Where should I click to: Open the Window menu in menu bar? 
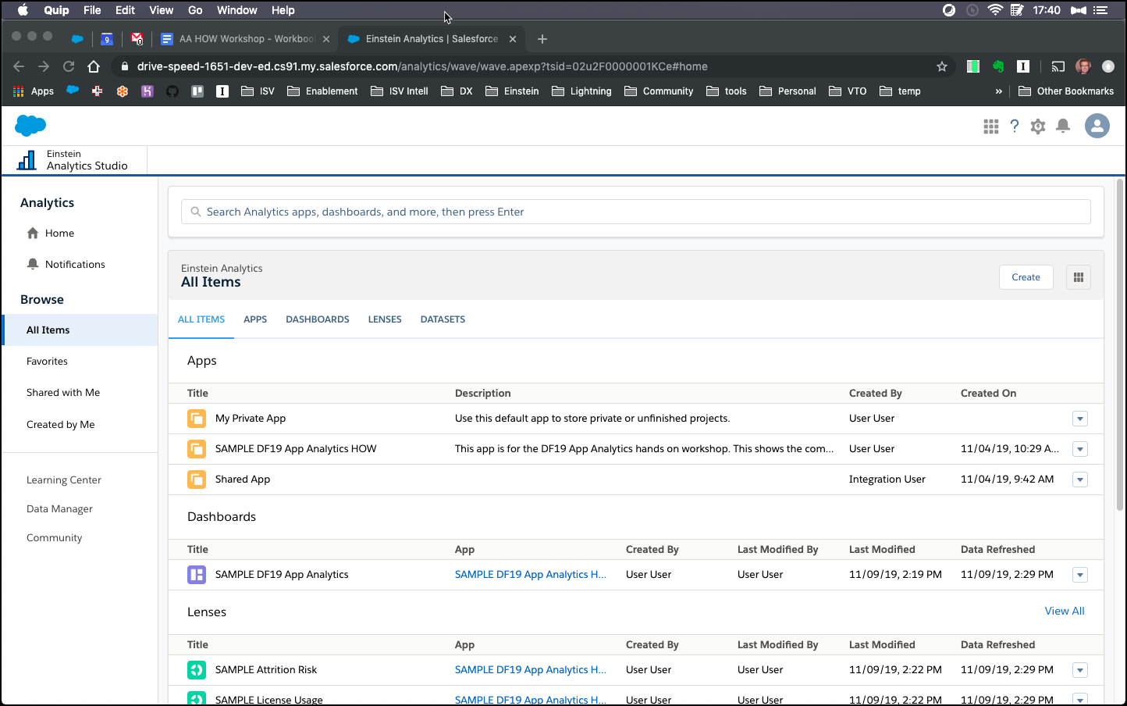(x=237, y=10)
